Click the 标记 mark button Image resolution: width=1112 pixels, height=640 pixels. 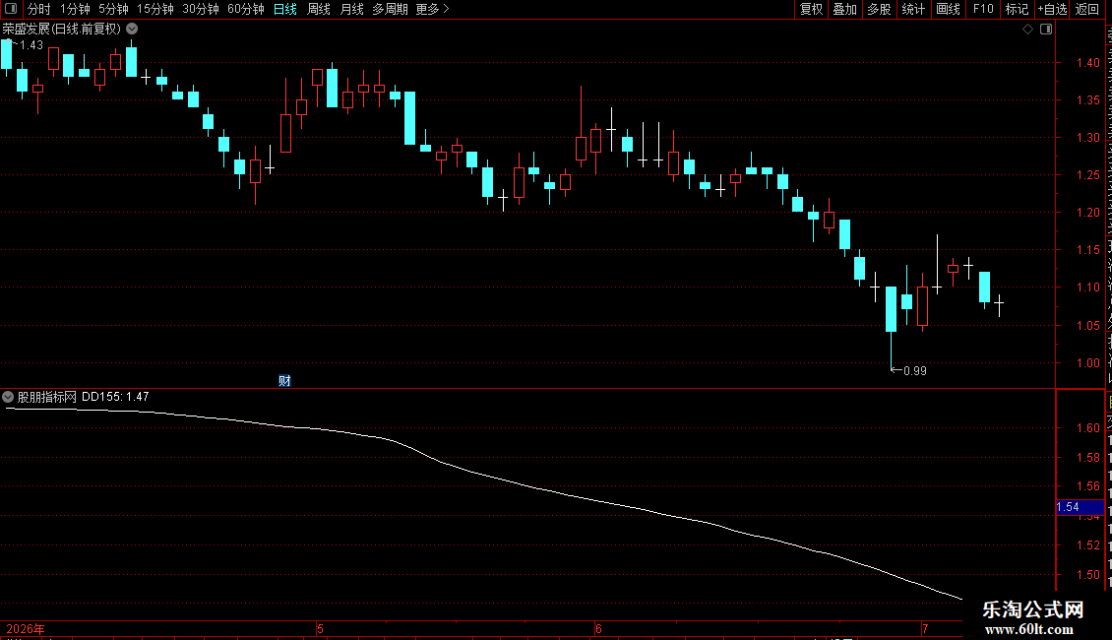point(1017,9)
